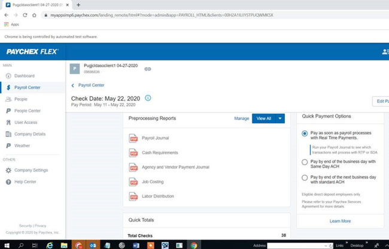This screenshot has height=249, width=389.
Task: Click the info icon beside Check Date
Action: [148, 98]
